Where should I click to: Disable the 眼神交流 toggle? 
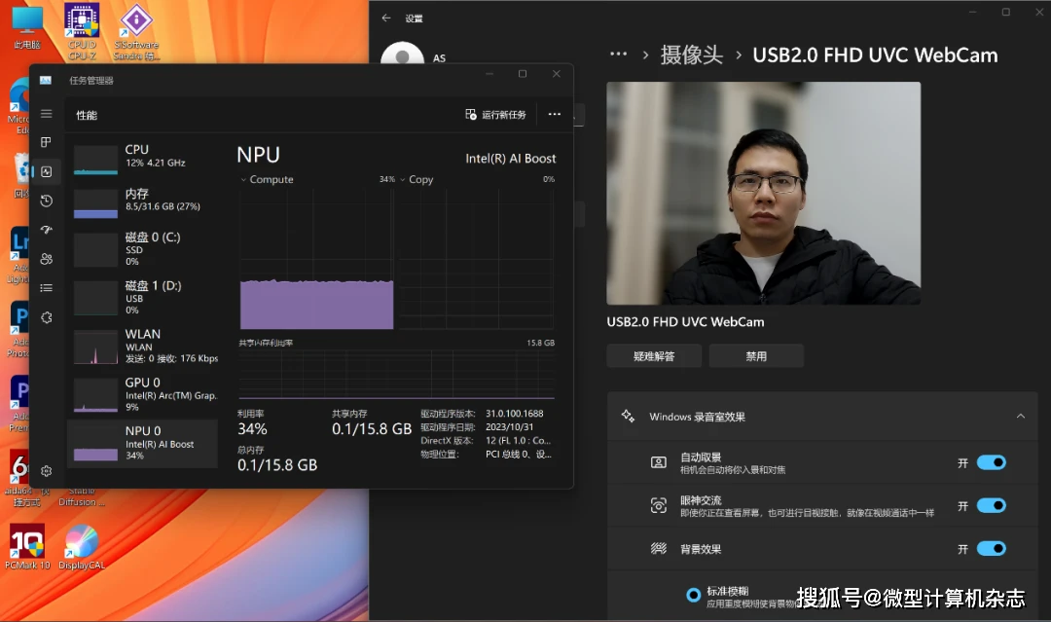(992, 505)
